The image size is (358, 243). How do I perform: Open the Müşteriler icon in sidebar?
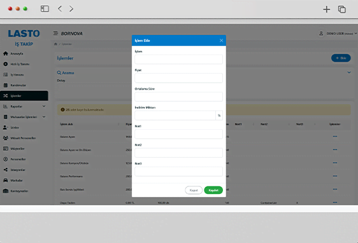pos(6,149)
